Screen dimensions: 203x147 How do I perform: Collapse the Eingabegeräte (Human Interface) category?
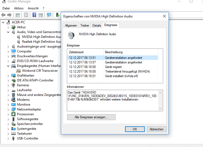(8, 66)
